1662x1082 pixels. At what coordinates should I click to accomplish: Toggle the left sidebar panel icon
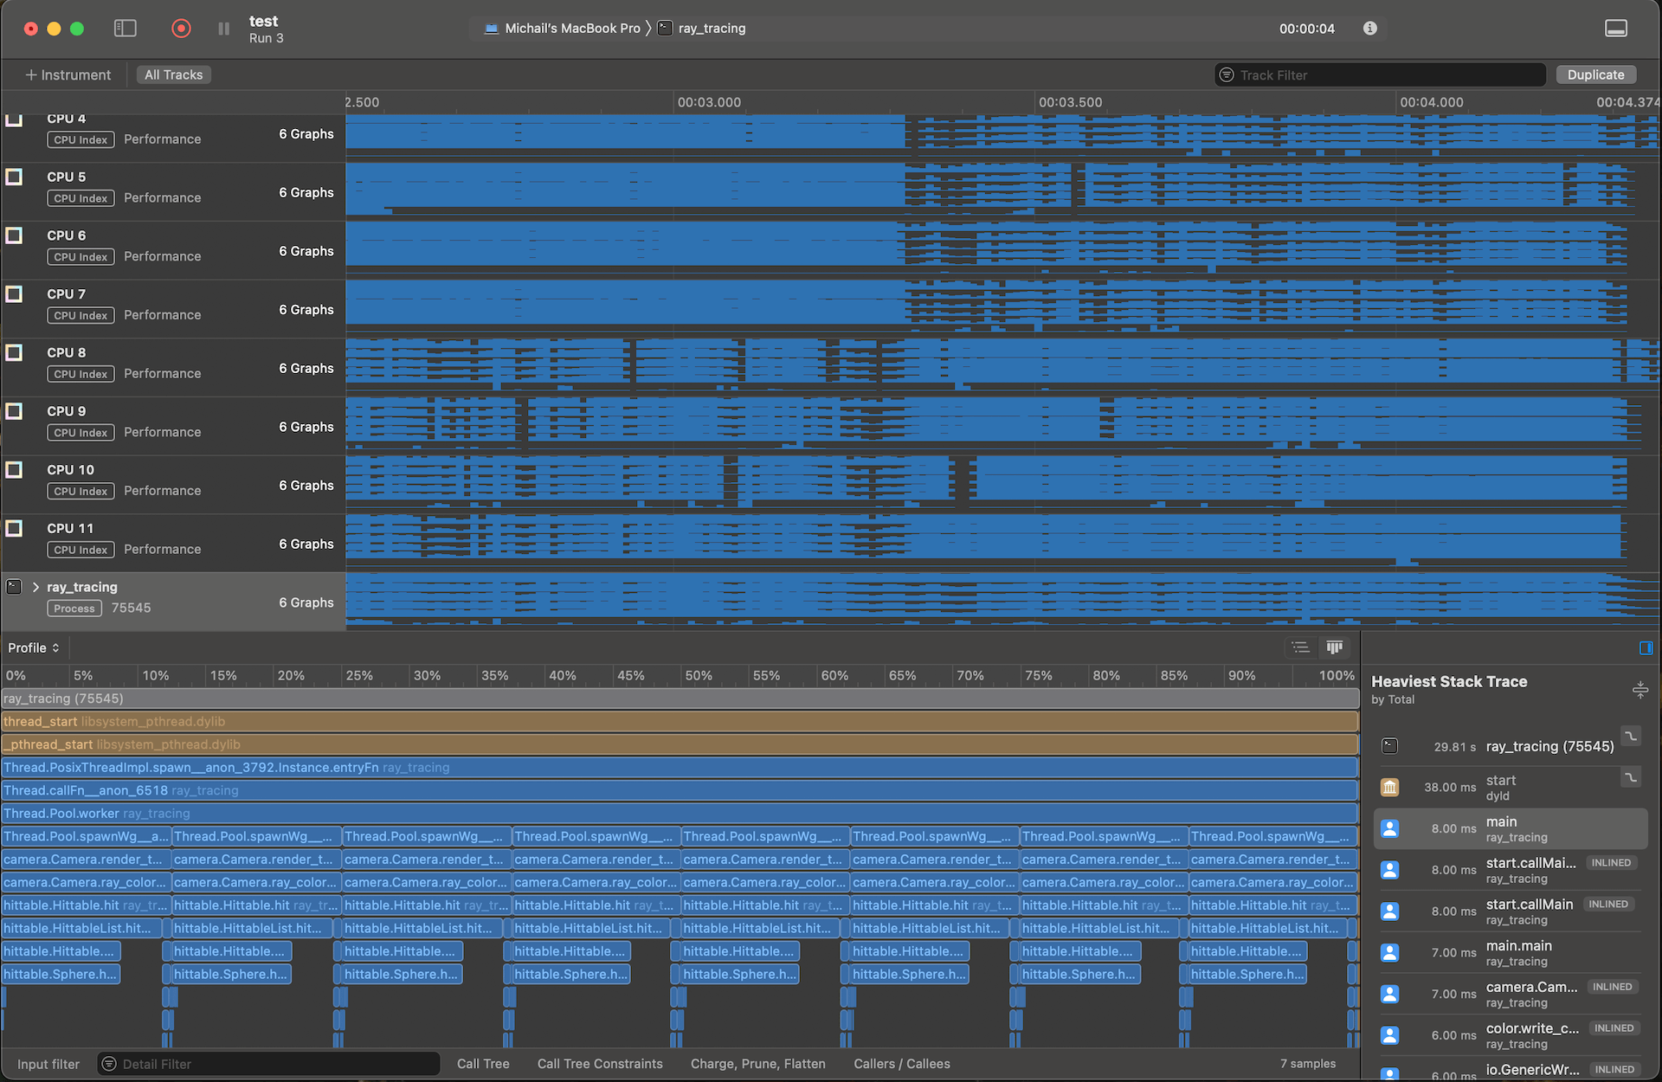click(126, 29)
